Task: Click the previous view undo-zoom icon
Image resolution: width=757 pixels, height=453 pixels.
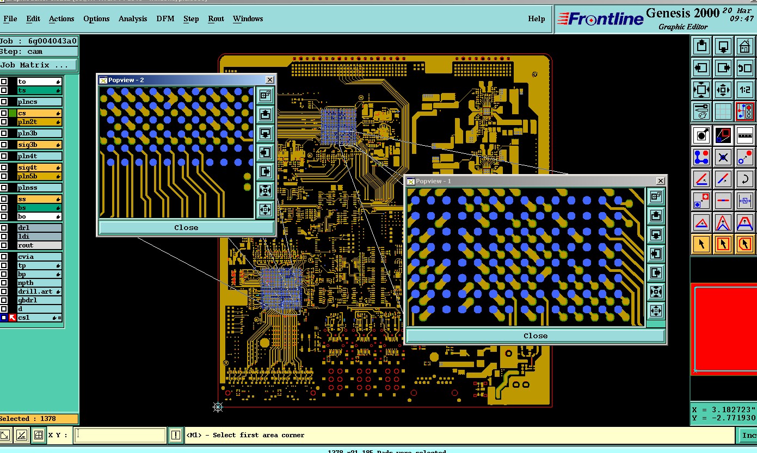Action: point(744,68)
